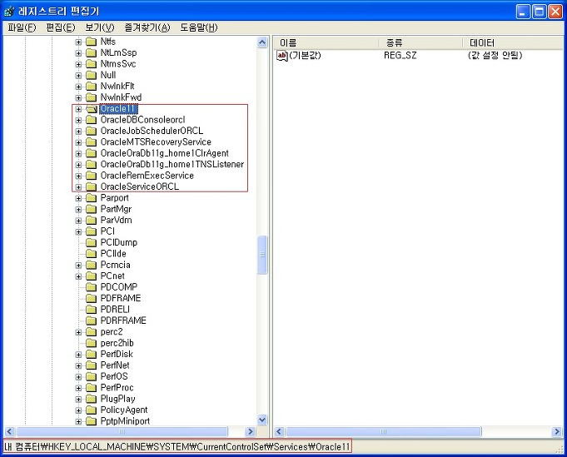Expand the OracleMTSRecoveryService key
Image resolution: width=567 pixels, height=457 pixels.
78,142
